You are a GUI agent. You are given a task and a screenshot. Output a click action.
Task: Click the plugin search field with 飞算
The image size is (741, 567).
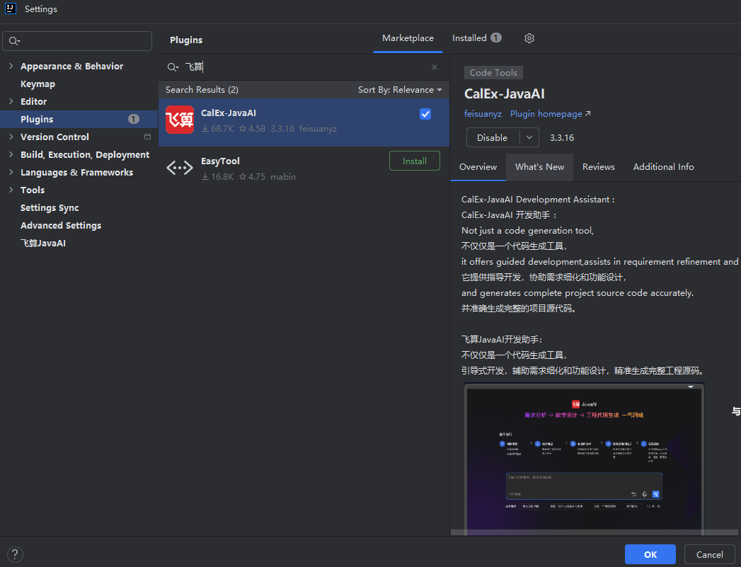coord(302,67)
